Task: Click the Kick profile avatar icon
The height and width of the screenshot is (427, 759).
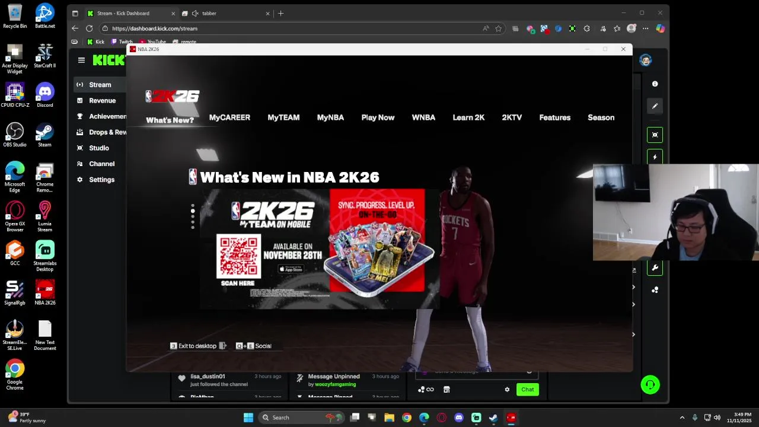Action: (646, 60)
